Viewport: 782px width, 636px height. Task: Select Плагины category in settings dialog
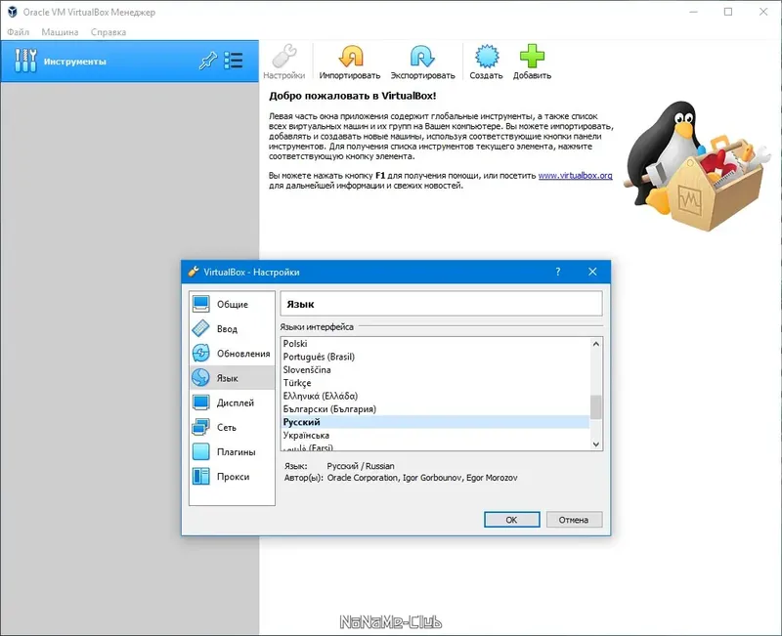[x=232, y=452]
